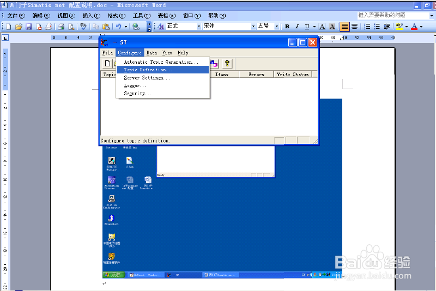The width and height of the screenshot is (436, 291).
Task: Open the 帮助(H) menu in Word
Action: click(217, 16)
